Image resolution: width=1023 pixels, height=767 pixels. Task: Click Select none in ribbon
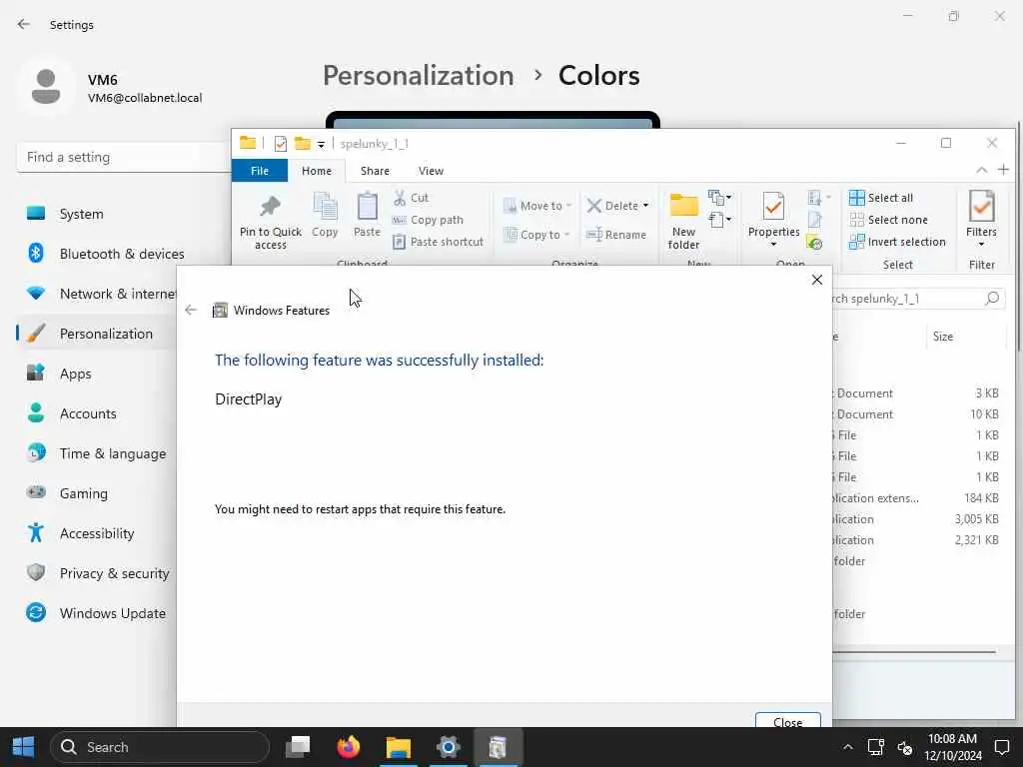click(x=888, y=220)
